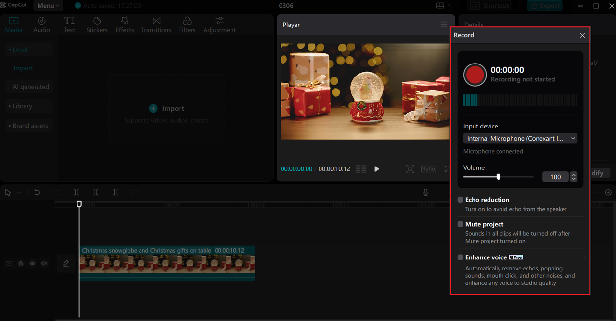Image resolution: width=616 pixels, height=321 pixels.
Task: Open the CapCut Menu dropdown
Action: point(48,6)
